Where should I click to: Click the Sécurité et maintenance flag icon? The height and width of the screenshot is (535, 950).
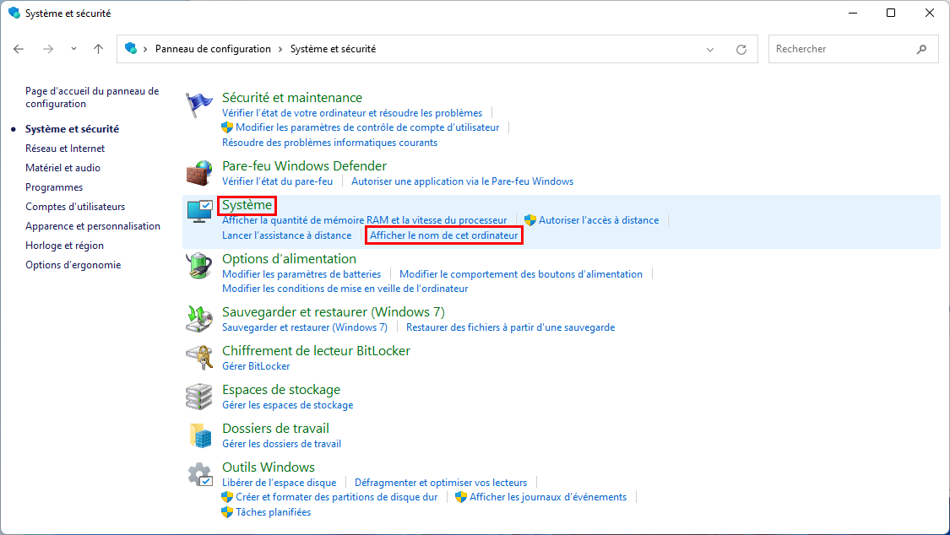tap(198, 105)
